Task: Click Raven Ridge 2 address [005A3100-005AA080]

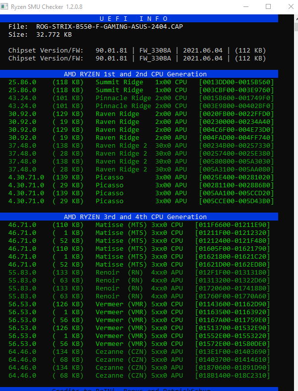Action: 237,169
